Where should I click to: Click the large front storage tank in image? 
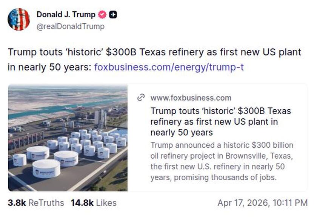(x=46, y=169)
